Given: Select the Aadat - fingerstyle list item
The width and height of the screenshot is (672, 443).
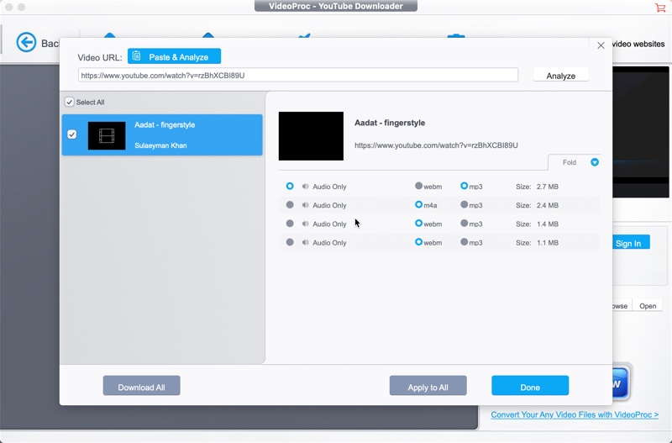Looking at the screenshot, I should [162, 134].
